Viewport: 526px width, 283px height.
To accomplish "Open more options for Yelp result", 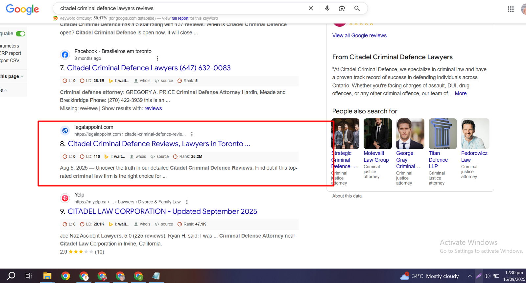I will 187,202.
